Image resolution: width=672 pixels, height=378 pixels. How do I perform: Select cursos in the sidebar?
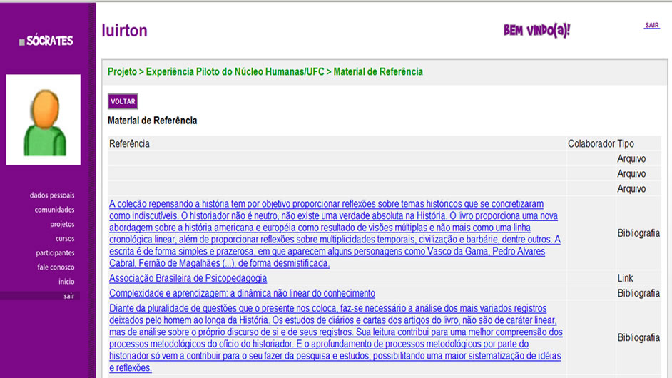pos(64,238)
